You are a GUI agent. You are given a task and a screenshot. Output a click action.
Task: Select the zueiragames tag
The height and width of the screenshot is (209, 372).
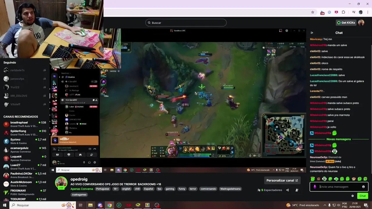pyautogui.click(x=79, y=195)
